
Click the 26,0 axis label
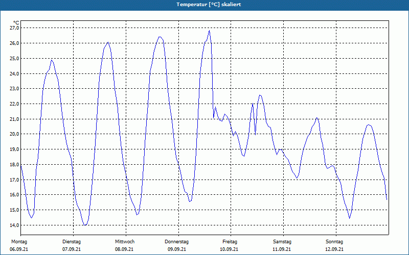click(x=15, y=43)
